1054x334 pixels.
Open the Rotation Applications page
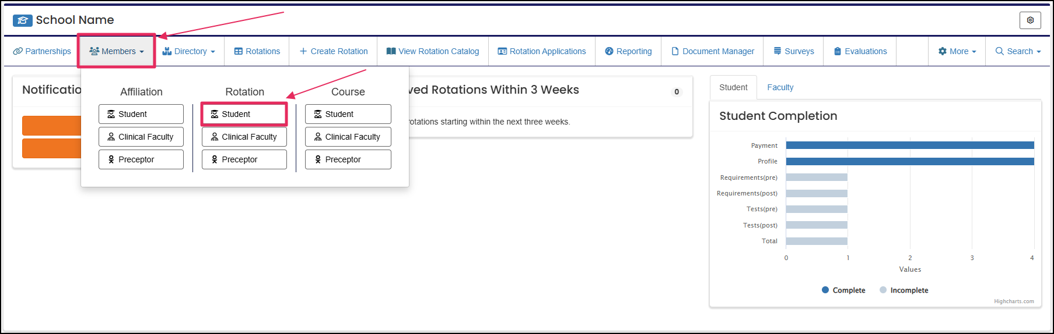pyautogui.click(x=542, y=51)
